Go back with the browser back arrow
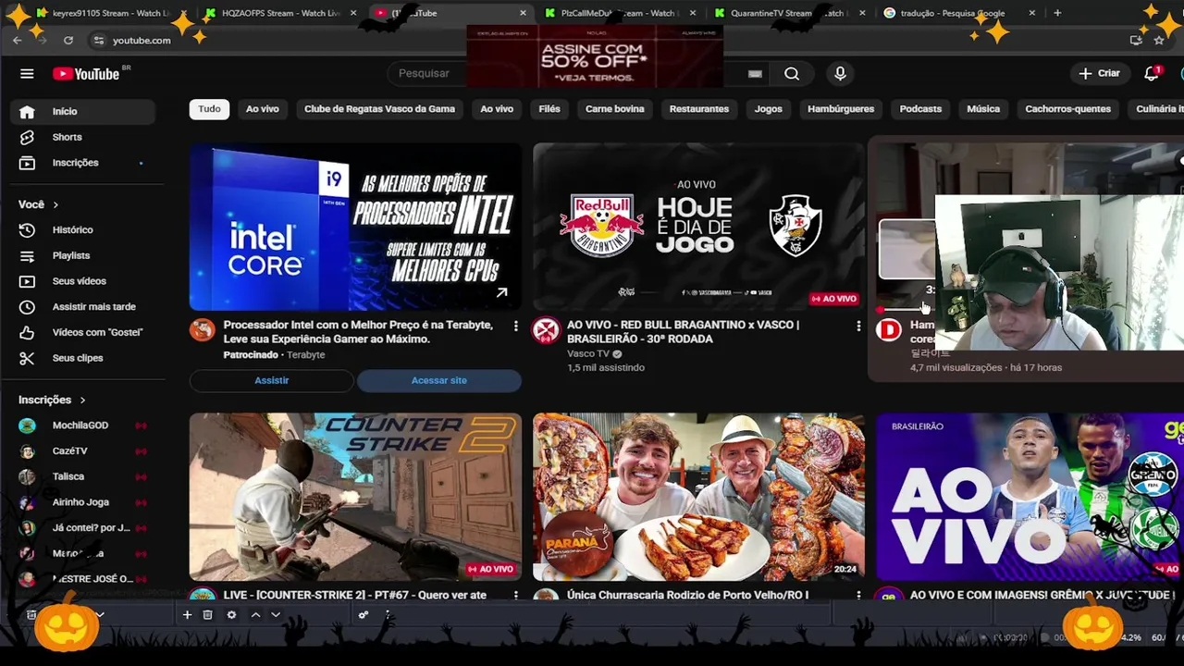The width and height of the screenshot is (1184, 666). 17,40
